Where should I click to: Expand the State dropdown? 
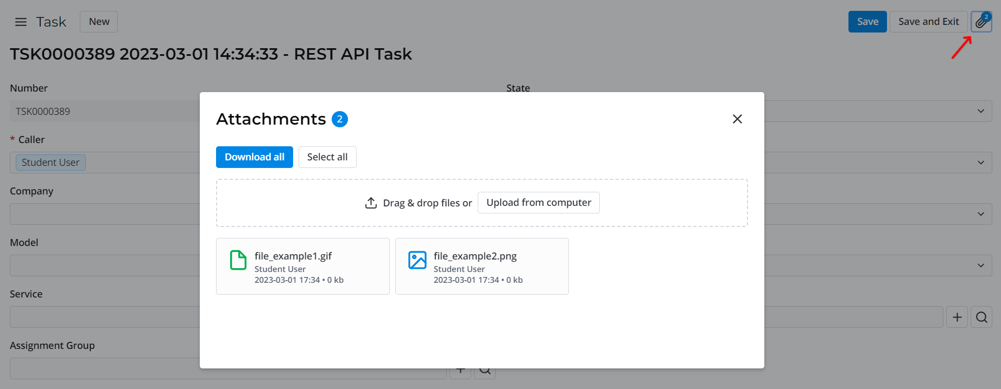[x=980, y=111]
